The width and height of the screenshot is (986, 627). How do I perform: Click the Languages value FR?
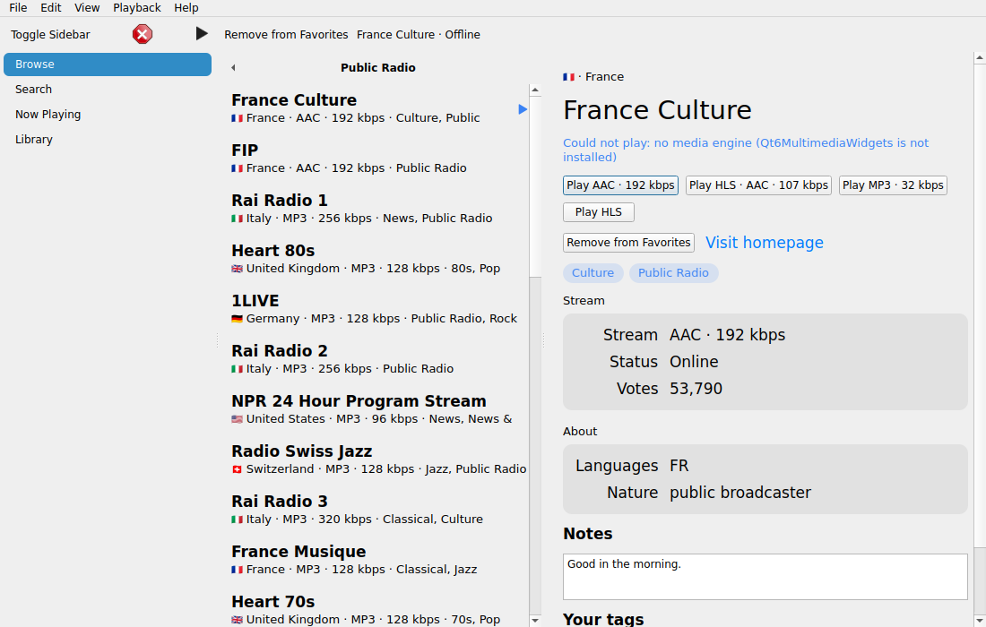(679, 466)
